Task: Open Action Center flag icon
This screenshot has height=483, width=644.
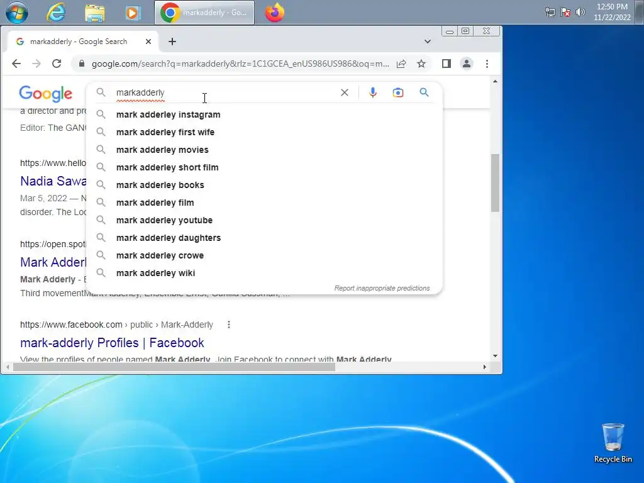Action: [565, 13]
